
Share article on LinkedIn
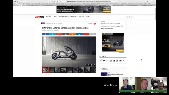[79, 34]
